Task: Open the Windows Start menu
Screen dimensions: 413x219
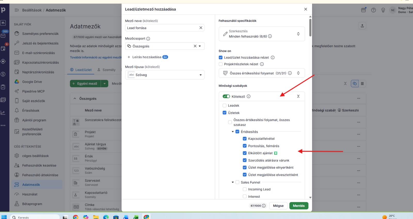Action: pos(4,217)
